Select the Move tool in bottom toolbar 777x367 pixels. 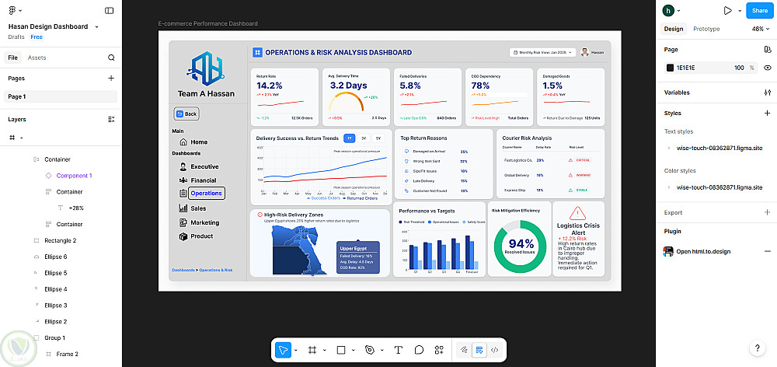pyautogui.click(x=283, y=350)
